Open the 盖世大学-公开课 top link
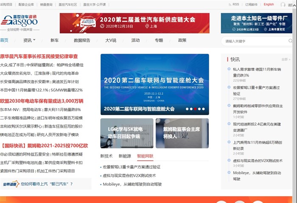Viewport: 297px width, 203px height. (95, 5)
